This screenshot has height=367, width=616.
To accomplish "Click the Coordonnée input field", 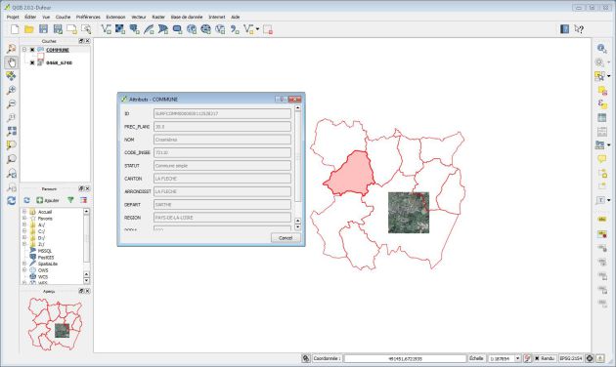I will (405, 358).
